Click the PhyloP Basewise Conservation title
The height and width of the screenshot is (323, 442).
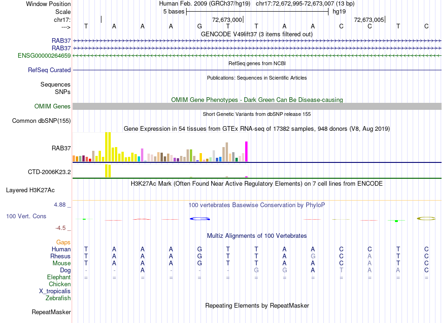257,205
